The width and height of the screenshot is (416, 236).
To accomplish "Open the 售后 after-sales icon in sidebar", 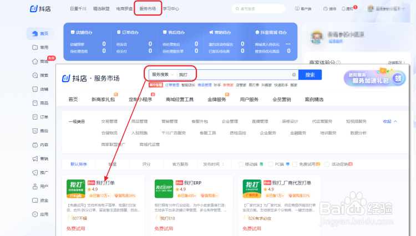I will [35, 131].
